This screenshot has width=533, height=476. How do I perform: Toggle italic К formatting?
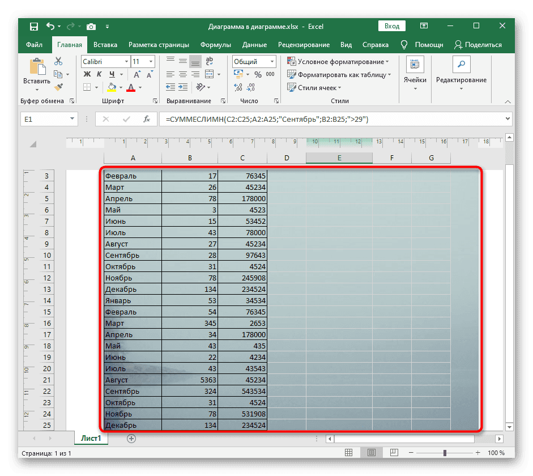(99, 75)
